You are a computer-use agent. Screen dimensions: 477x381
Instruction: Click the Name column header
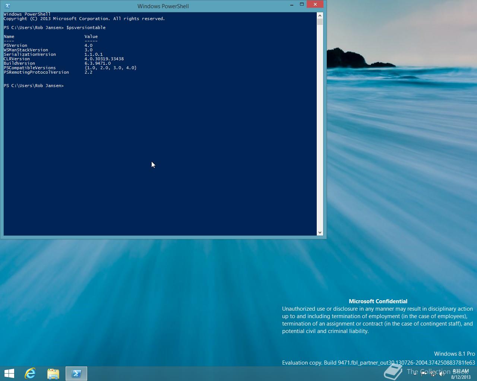[x=9, y=36]
